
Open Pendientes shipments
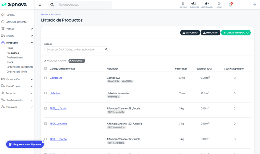[x=194, y=5]
